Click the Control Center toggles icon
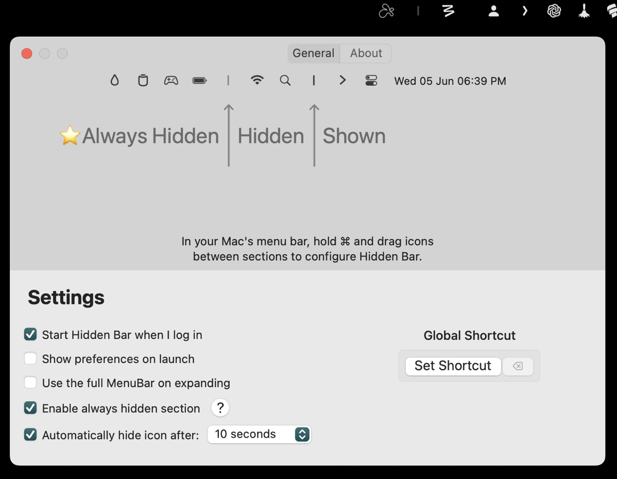The width and height of the screenshot is (617, 479). [x=371, y=80]
